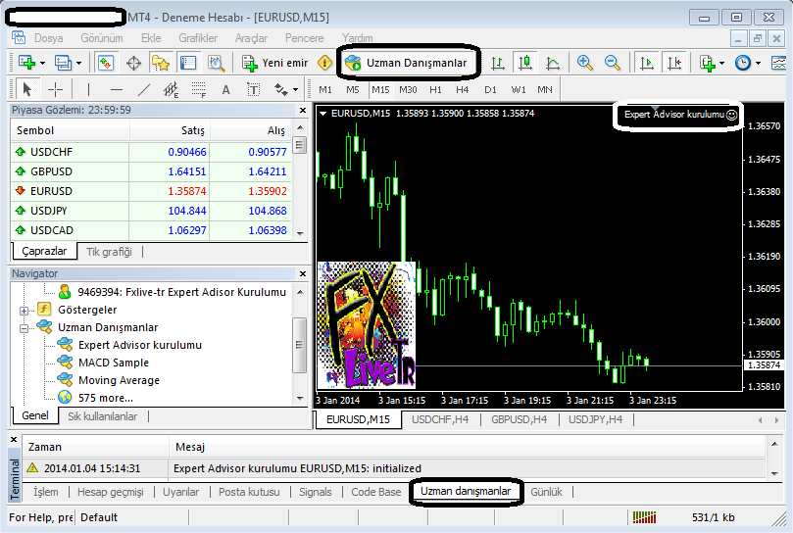
Task: Open the Code Base terminal tab
Action: point(375,492)
